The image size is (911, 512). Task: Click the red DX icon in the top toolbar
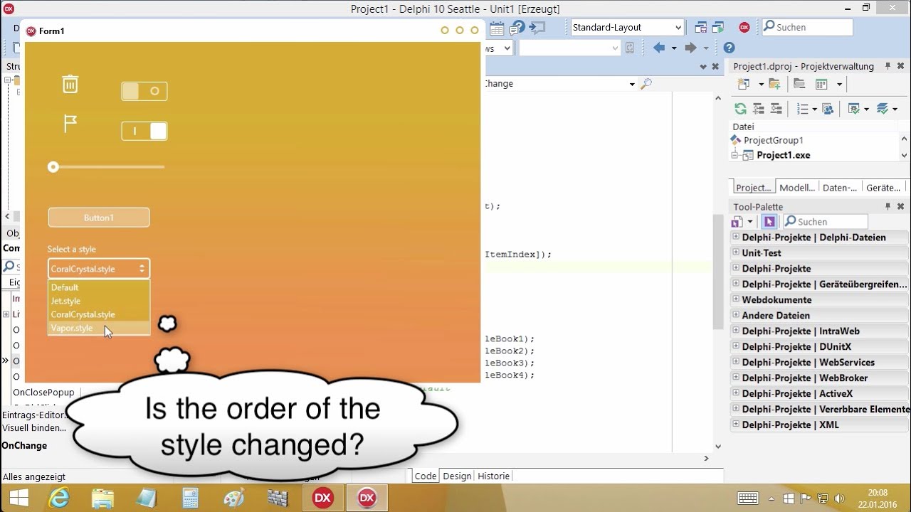click(744, 28)
